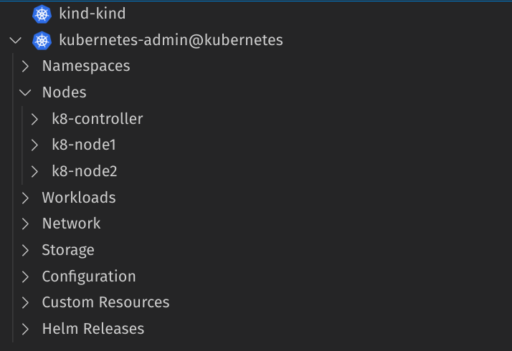This screenshot has height=351, width=512.
Task: Expand the Workloads chevron
Action: (x=26, y=198)
